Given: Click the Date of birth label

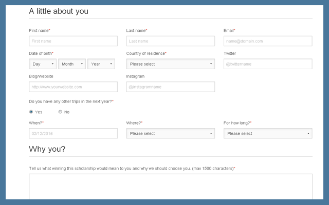Looking at the screenshot, I should pos(41,53).
